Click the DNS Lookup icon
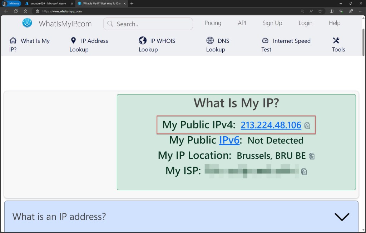Screen dimensions: 366x233 tap(210, 40)
